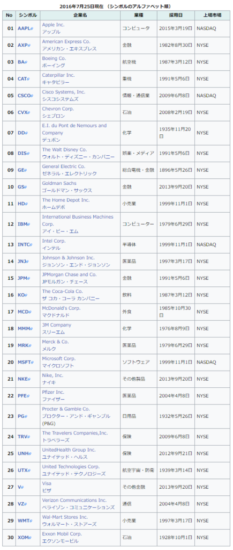The height and width of the screenshot is (550, 233).
Task: Select The Walt Disney Co. text
Action: pyautogui.click(x=64, y=150)
